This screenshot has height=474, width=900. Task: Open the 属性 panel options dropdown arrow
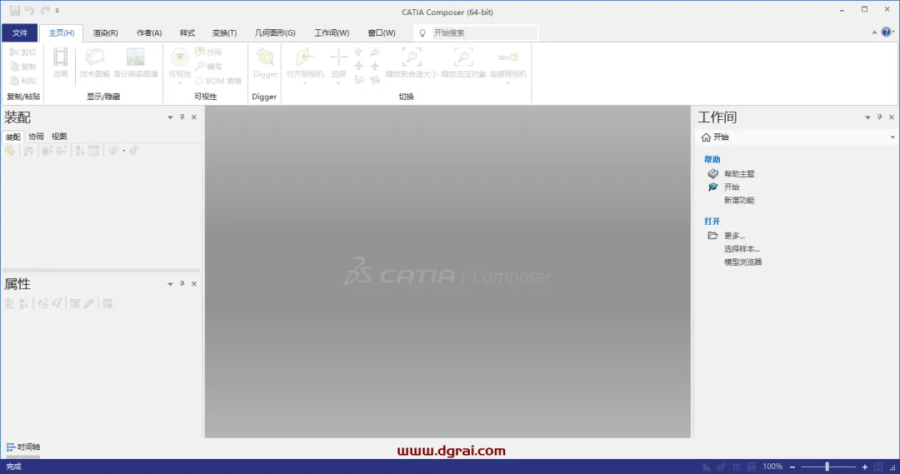170,284
